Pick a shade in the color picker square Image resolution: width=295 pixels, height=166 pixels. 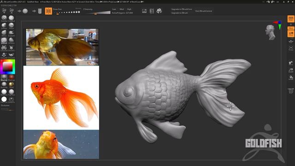click(7, 66)
